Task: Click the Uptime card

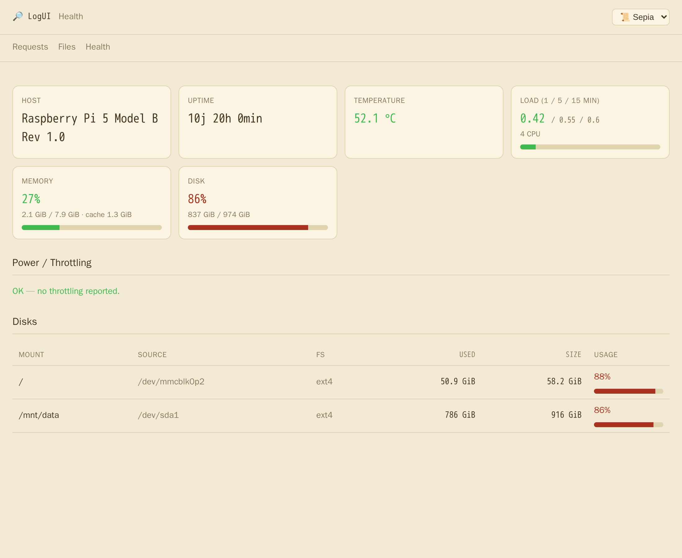Action: click(x=258, y=122)
